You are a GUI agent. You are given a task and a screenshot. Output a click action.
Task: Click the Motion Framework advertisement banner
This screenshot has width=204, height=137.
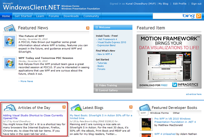(x=169, y=61)
